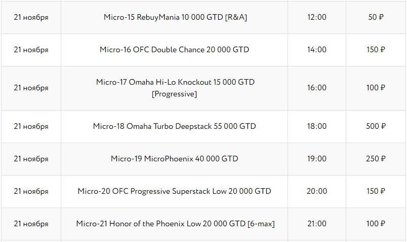The image size is (407, 242).
Task: Click the 50 ₽ buy-in cell
Action: (x=376, y=17)
